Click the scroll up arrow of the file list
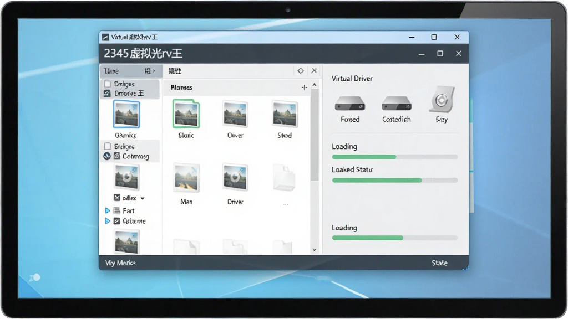568x319 pixels. [315, 85]
